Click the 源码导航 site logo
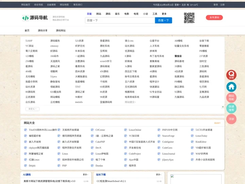The image size is (245, 184). (35, 18)
